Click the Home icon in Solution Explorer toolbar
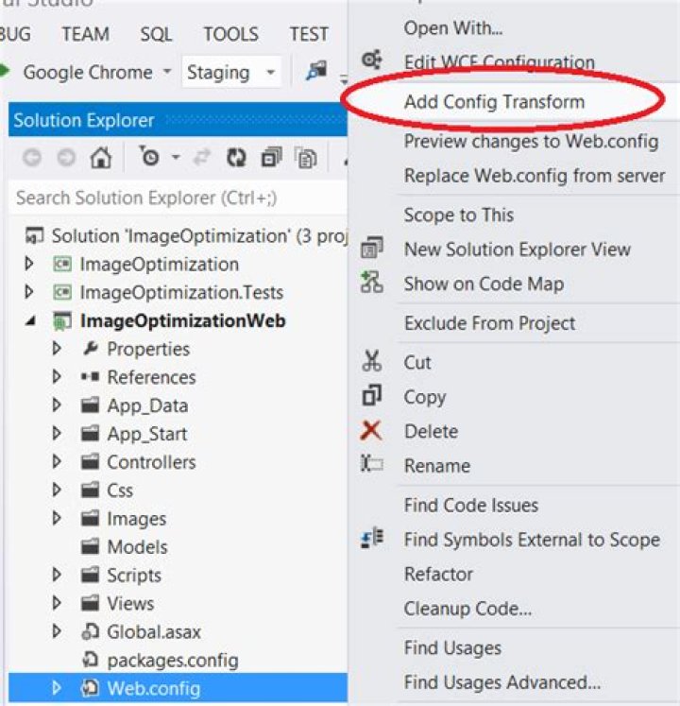 point(100,158)
